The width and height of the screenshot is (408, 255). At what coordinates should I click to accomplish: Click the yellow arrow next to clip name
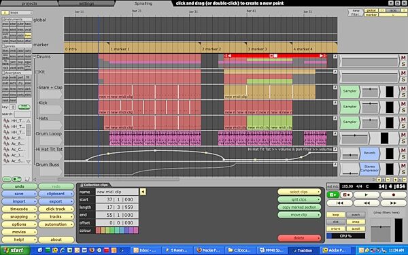point(143,192)
